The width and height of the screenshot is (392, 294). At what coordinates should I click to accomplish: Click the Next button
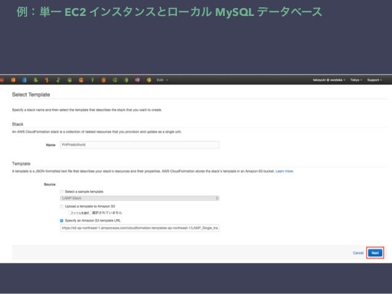(375, 253)
